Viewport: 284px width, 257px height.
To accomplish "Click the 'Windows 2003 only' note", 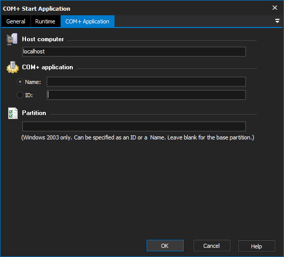I will click(137, 137).
